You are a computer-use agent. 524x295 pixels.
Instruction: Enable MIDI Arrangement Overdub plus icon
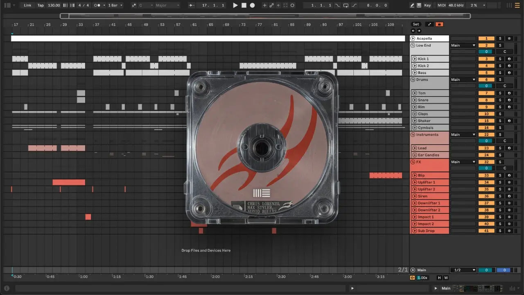coord(264,5)
